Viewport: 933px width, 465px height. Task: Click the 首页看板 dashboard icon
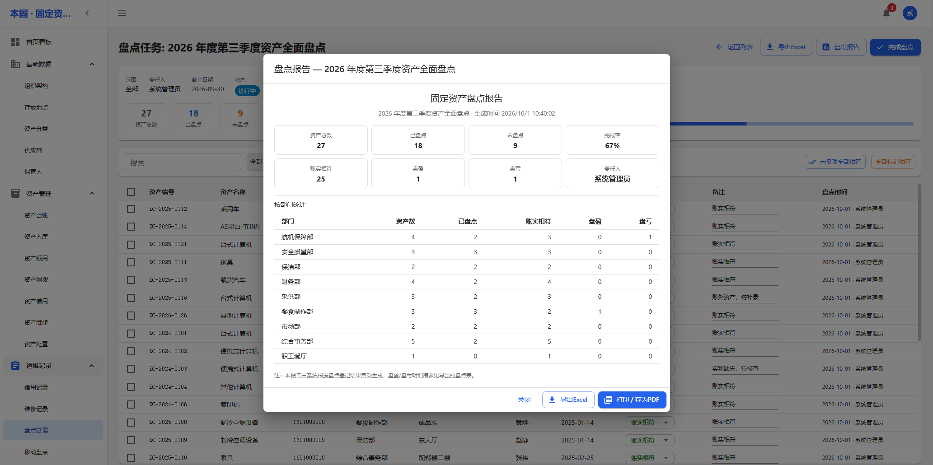click(x=15, y=42)
